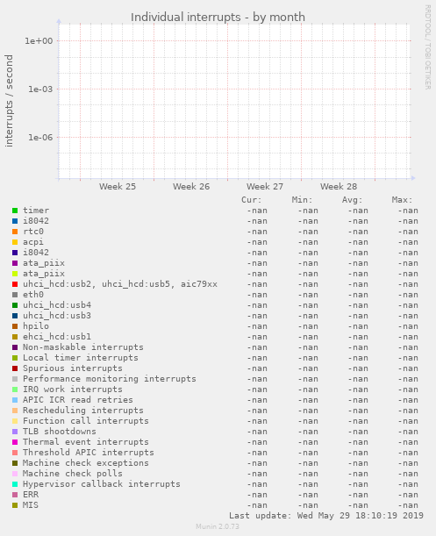
Task: Click the gray eth0 legend swatch
Action: point(15,295)
